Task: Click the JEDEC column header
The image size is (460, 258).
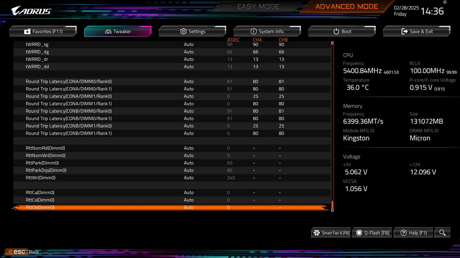Action: 233,40
